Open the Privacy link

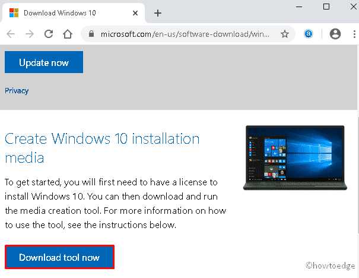click(17, 91)
